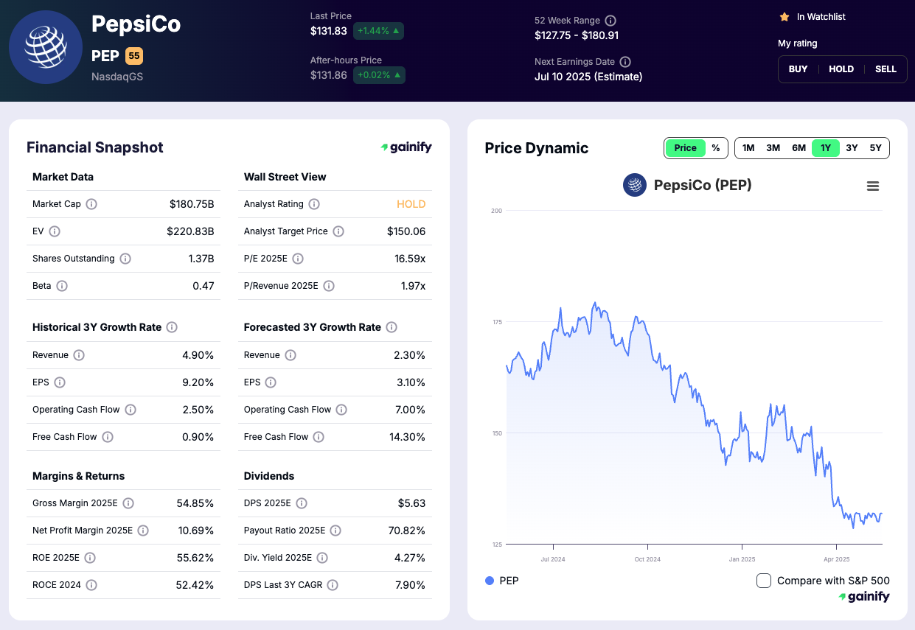Rate the stock as HOLD
Viewport: 915px width, 630px height.
click(841, 69)
